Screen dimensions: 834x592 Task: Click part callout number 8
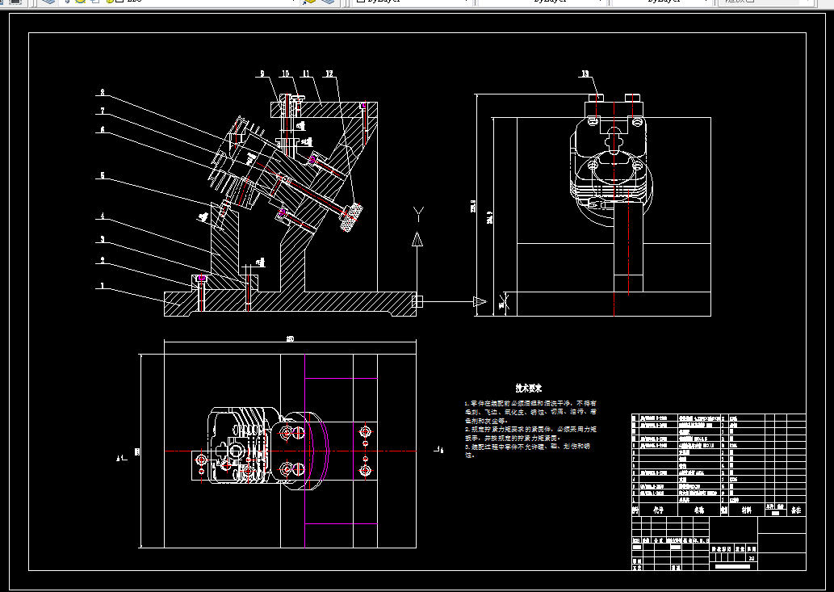(x=103, y=92)
